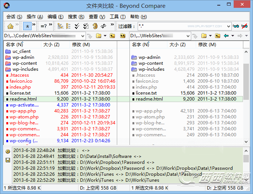
Task: Click the Select All double-checkmark icon
Action: [77, 26]
